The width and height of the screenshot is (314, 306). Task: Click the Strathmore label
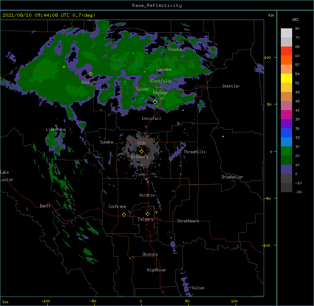188,221
